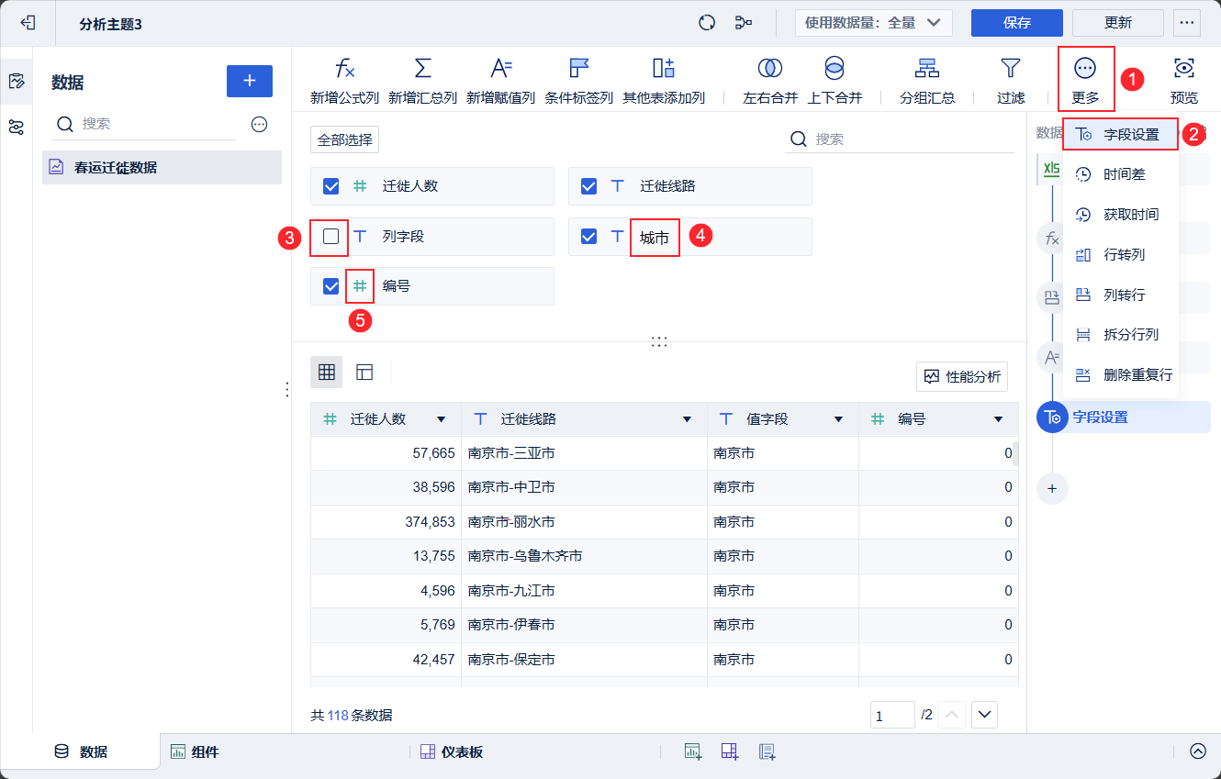This screenshot has height=779, width=1221.
Task: Click the 新增汇总列 sigma tool
Action: (x=422, y=81)
